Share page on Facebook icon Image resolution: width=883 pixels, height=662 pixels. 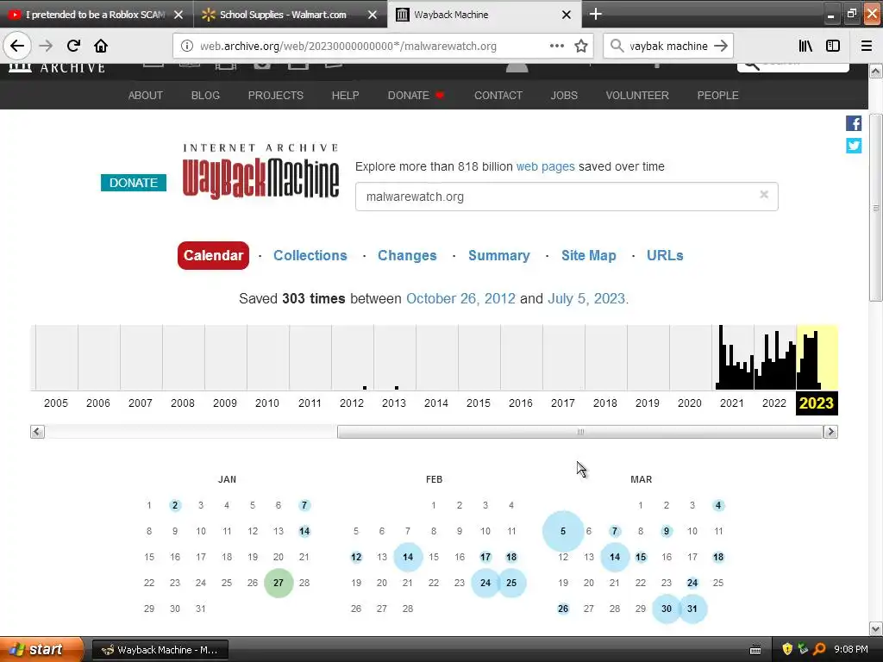pos(854,123)
